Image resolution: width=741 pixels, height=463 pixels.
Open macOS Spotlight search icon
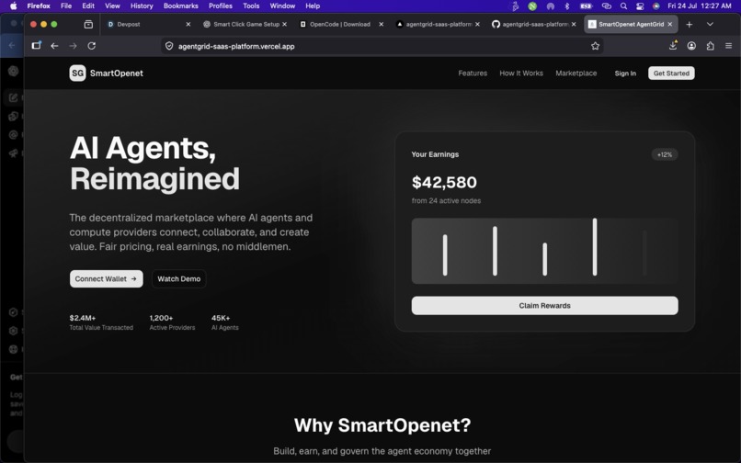pyautogui.click(x=624, y=6)
